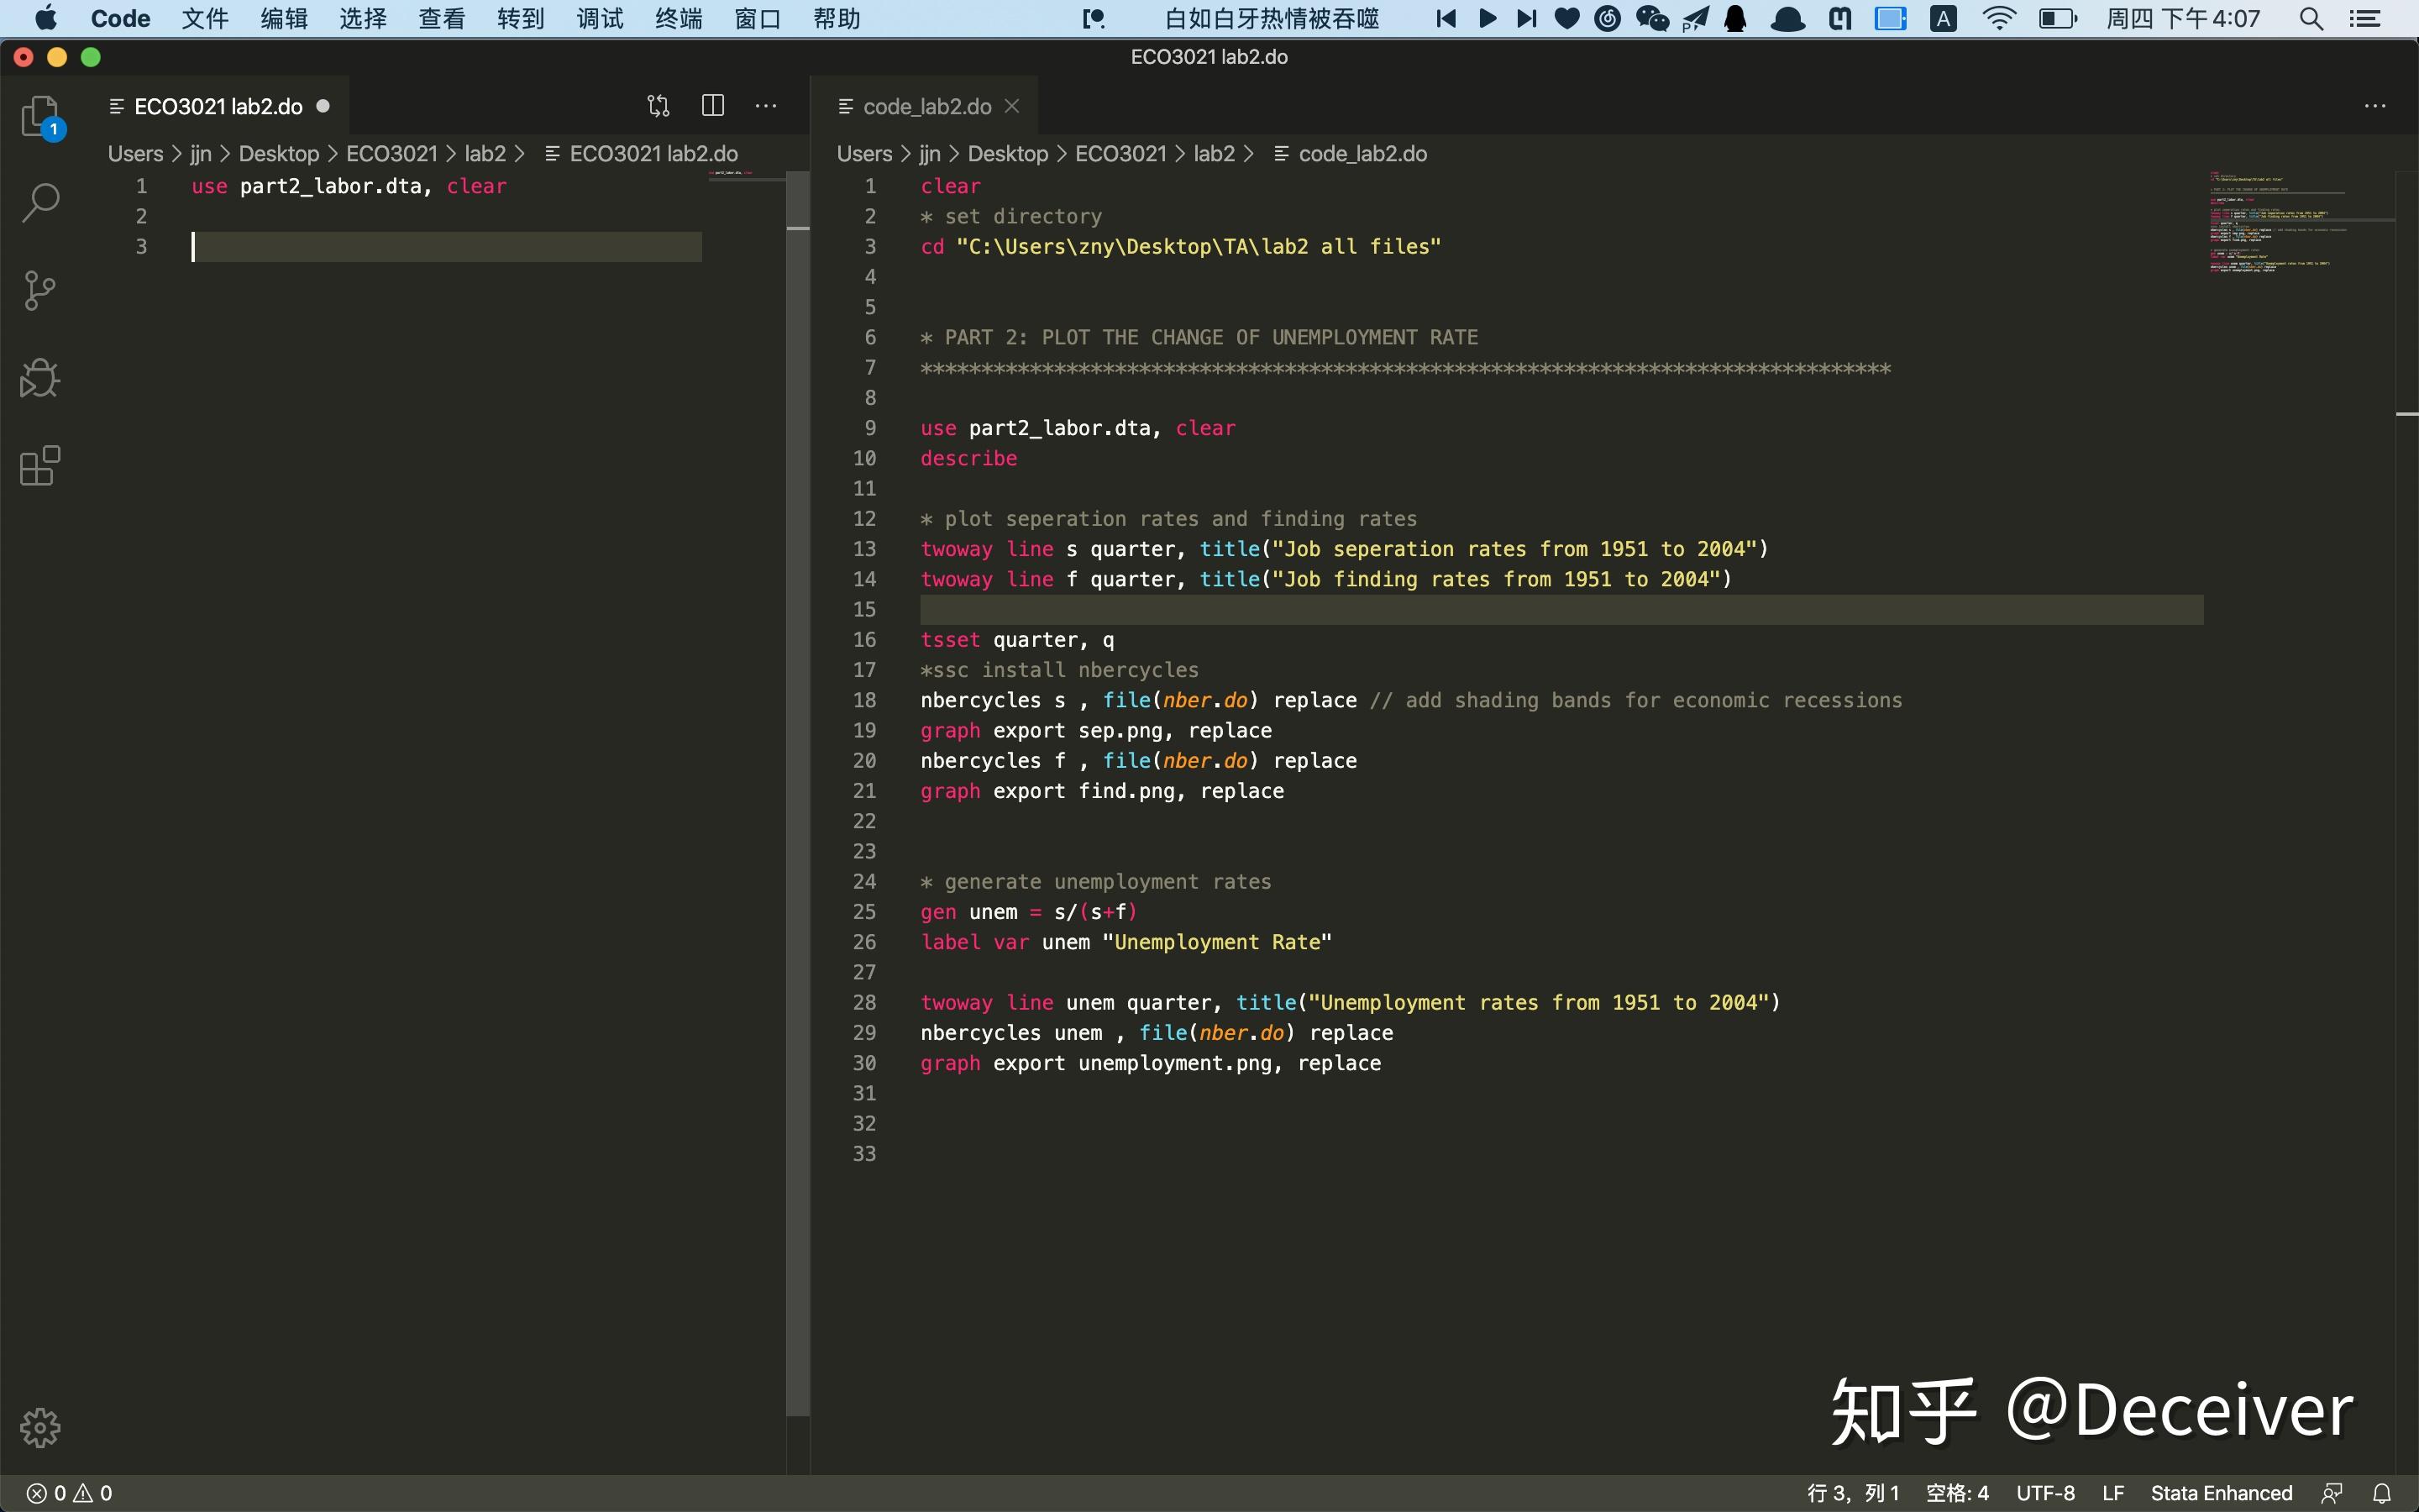Screen dimensions: 2419x1512
Task: Open the Extensions icon
Action: coord(40,465)
